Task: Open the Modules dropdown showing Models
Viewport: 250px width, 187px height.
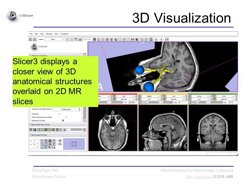Action: (55, 39)
